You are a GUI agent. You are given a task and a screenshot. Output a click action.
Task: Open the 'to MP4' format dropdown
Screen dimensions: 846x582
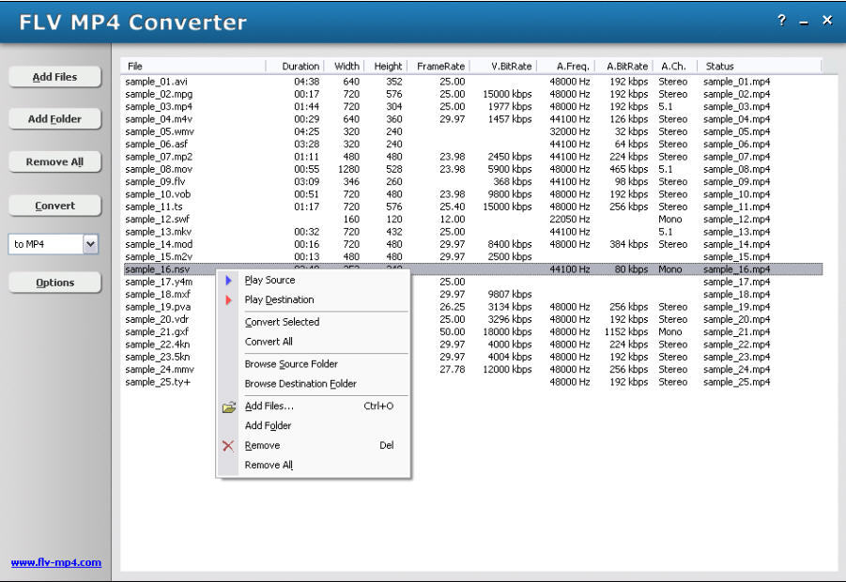(x=88, y=244)
